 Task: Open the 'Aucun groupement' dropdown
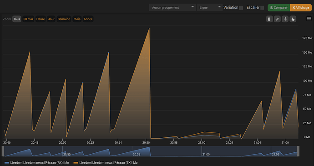point(172,7)
